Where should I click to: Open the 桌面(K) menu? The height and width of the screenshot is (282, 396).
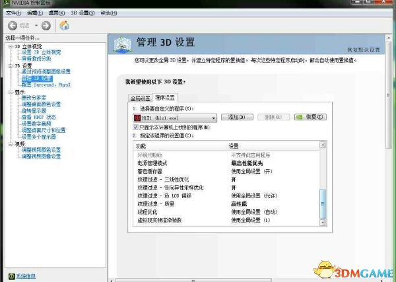pos(57,13)
